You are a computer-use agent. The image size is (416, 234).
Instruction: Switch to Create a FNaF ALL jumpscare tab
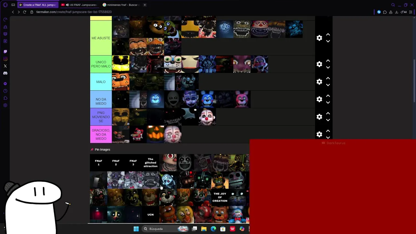tap(38, 5)
